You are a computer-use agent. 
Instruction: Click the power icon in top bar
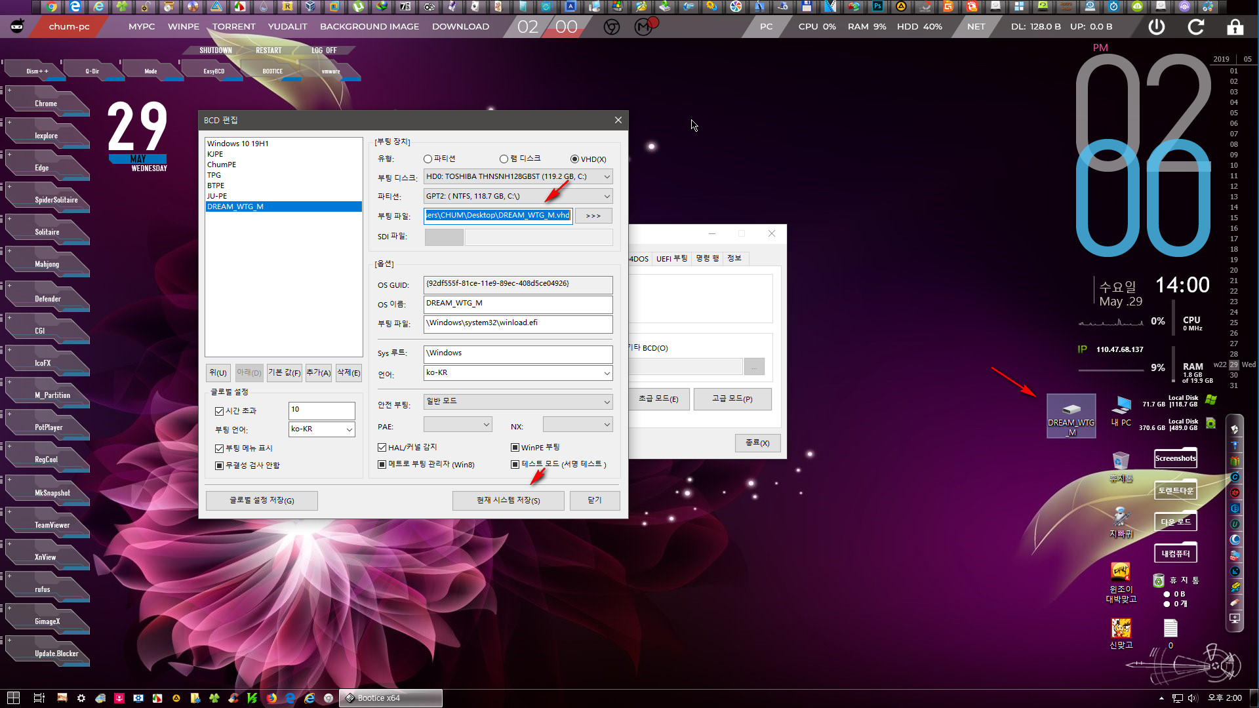click(x=1157, y=27)
